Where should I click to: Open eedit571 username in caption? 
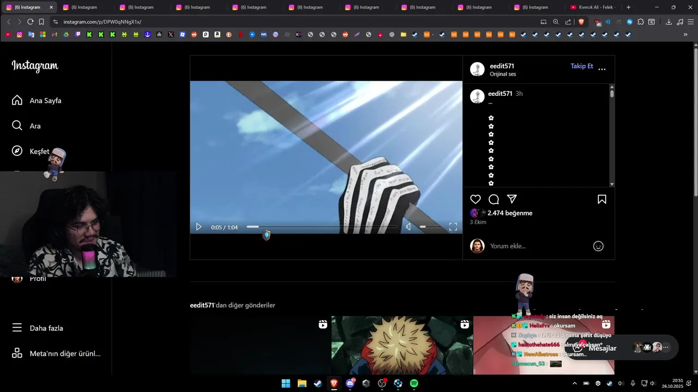pyautogui.click(x=500, y=94)
